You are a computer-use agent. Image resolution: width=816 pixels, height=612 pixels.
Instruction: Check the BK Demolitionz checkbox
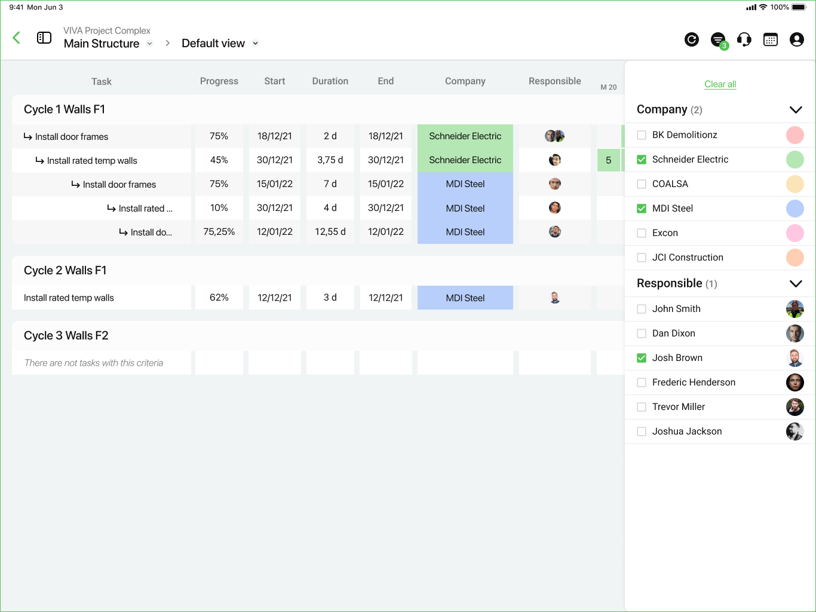[x=642, y=135]
